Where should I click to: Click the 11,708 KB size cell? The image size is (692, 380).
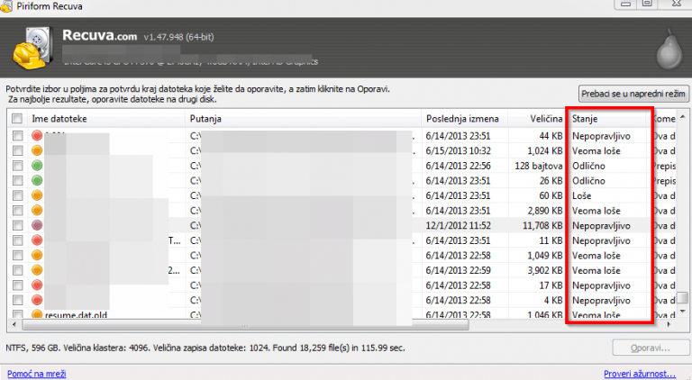[x=542, y=226]
